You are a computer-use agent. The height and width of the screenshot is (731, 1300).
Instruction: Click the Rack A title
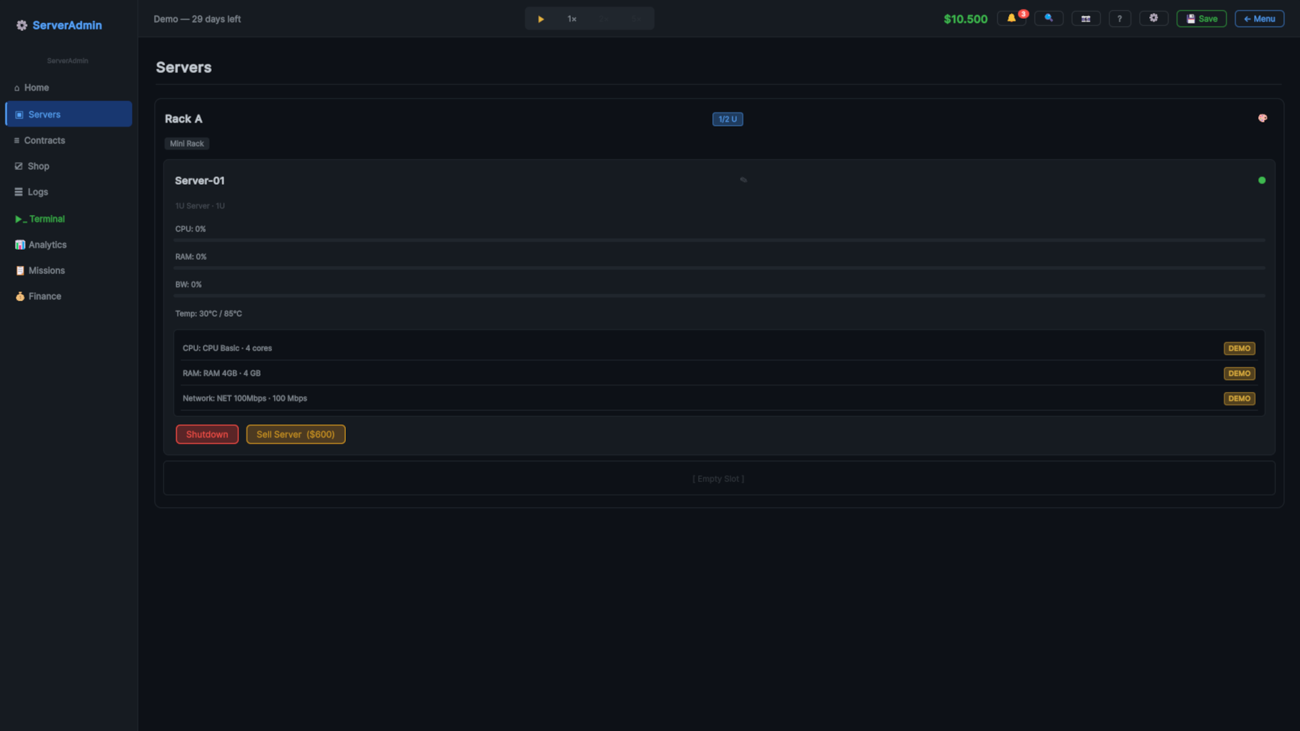pyautogui.click(x=183, y=119)
